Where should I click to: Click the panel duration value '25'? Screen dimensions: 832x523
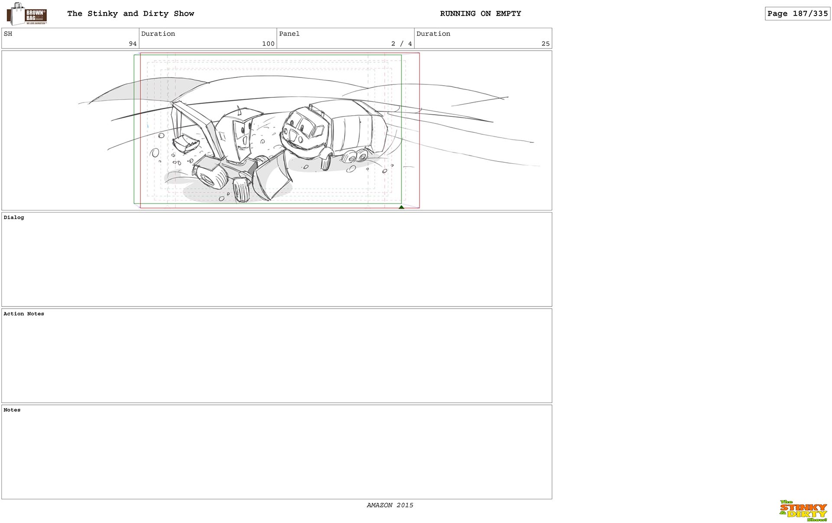click(546, 44)
